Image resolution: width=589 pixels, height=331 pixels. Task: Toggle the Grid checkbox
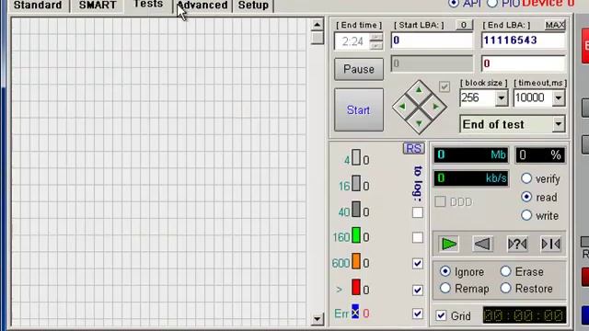tap(441, 315)
